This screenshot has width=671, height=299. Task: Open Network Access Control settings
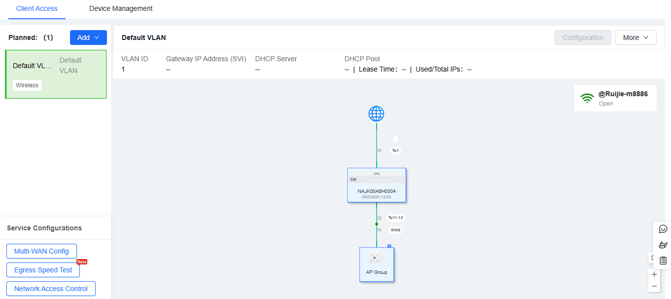point(51,289)
